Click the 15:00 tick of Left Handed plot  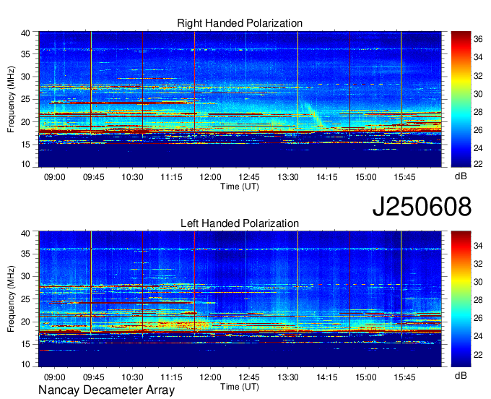(x=366, y=377)
